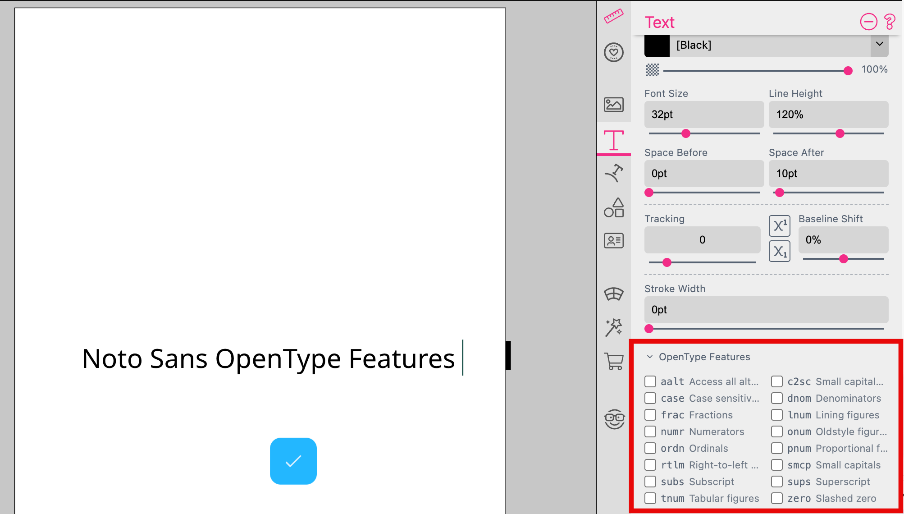
Task: Open the magic wand effects icon
Action: pyautogui.click(x=613, y=328)
